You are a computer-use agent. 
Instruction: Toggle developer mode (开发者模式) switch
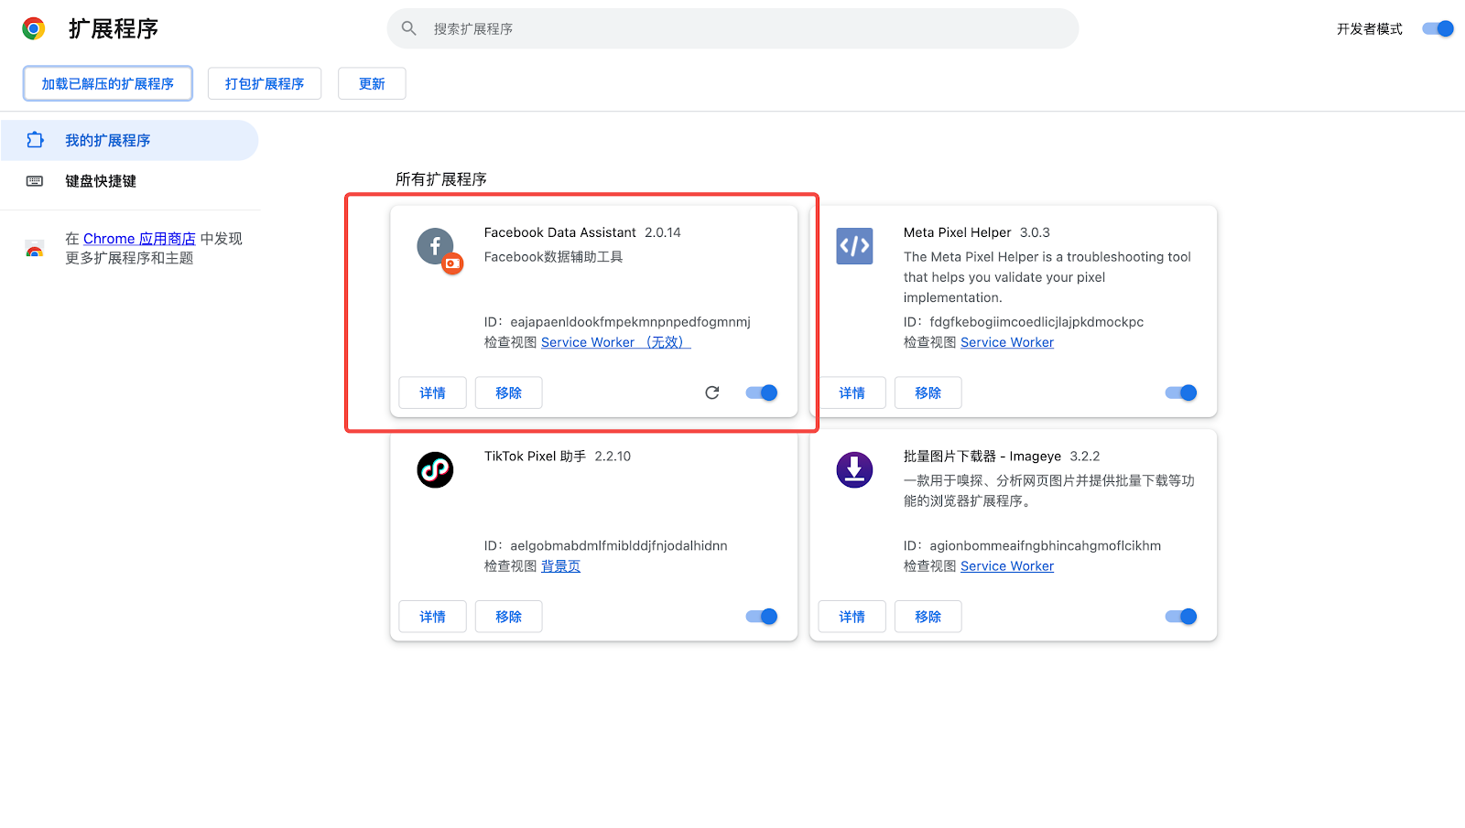(x=1438, y=28)
